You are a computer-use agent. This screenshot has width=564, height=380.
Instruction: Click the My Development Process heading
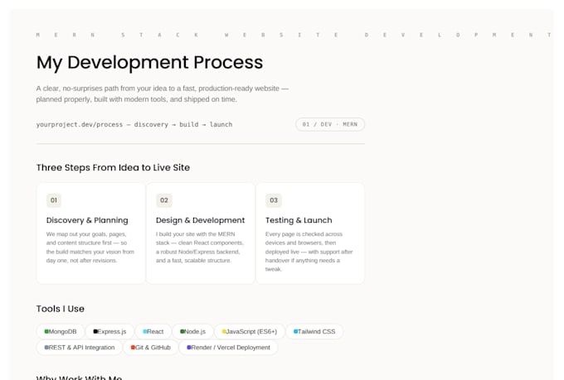pyautogui.click(x=149, y=62)
